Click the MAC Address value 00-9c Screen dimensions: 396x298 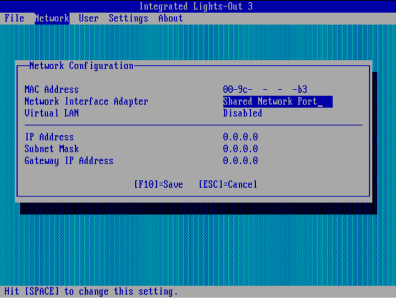265,89
